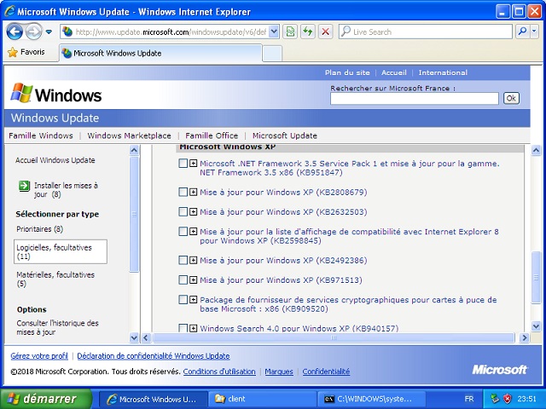This screenshot has width=546, height=409.
Task: Tick the .NET Framework 3.5 SP1 checkbox
Action: pos(183,163)
